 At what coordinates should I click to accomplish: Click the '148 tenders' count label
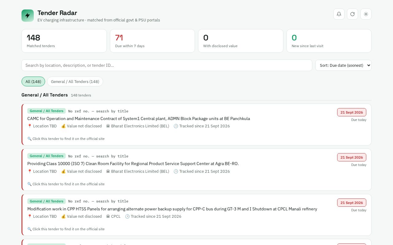click(x=81, y=95)
